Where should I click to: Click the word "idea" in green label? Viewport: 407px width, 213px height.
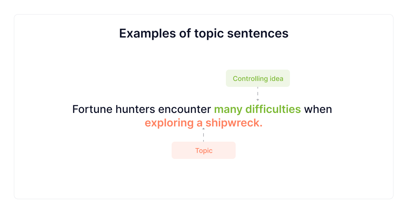pos(276,79)
